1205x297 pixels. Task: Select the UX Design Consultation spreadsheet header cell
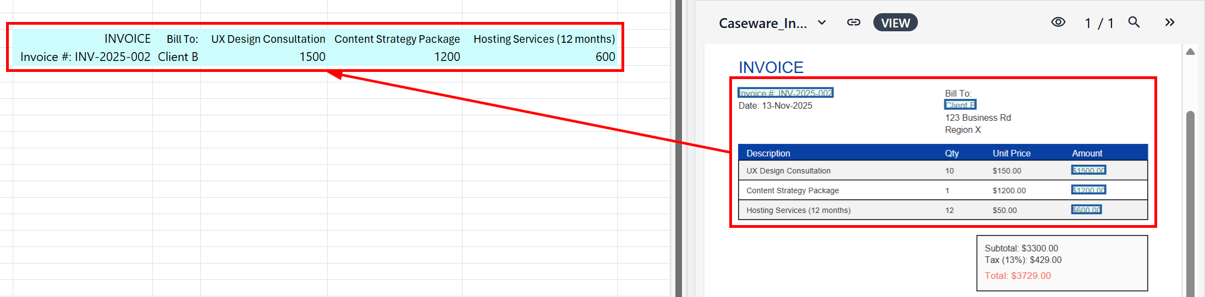268,39
